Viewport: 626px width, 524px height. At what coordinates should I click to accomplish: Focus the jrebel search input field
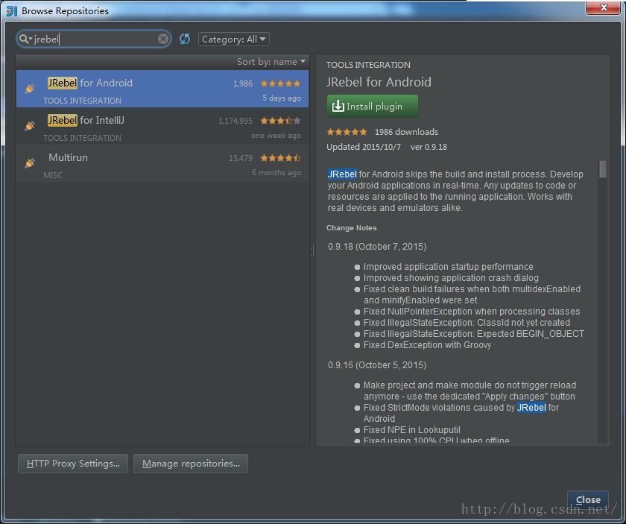tap(94, 39)
